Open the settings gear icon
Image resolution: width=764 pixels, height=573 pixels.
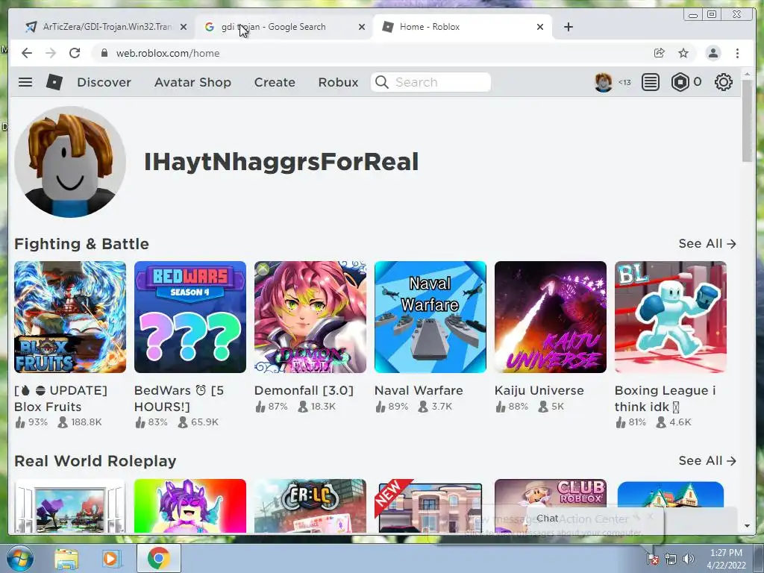(723, 82)
